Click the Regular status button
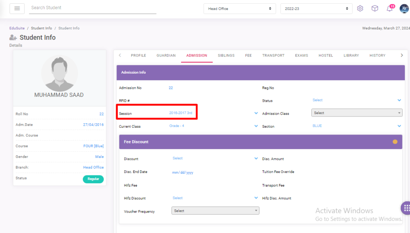 pos(93,179)
